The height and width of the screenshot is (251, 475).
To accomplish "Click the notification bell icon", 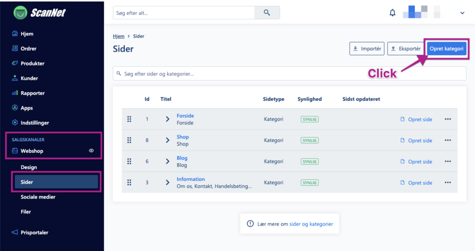I will point(393,13).
